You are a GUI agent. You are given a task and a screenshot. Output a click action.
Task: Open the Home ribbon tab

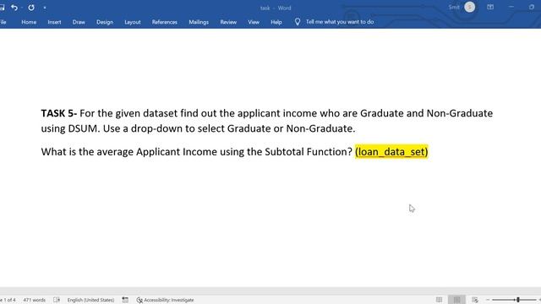(x=29, y=22)
